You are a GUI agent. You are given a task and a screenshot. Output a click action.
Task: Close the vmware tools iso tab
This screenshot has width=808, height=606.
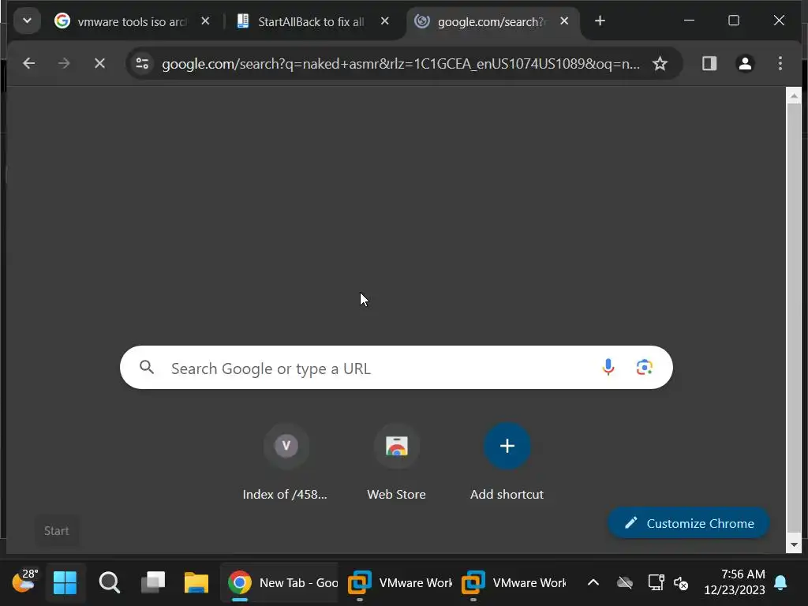pos(205,21)
